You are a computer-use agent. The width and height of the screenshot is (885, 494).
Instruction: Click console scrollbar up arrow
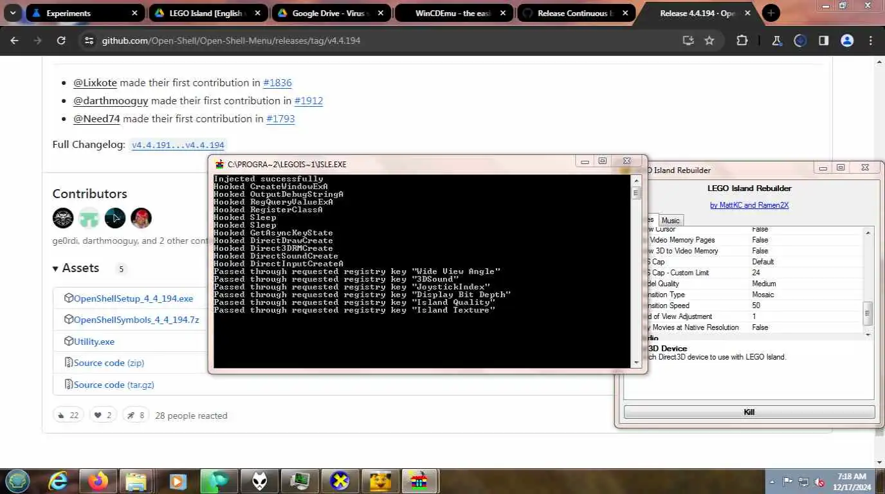(x=636, y=180)
